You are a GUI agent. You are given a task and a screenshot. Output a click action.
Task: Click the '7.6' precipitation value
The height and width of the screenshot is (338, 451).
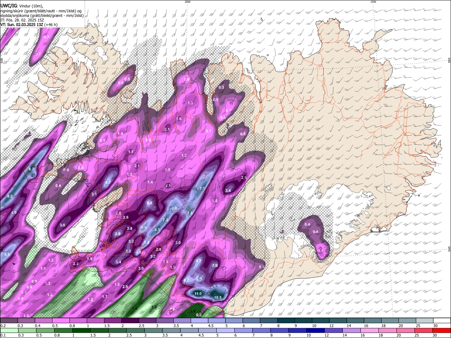pyautogui.click(x=190, y=213)
